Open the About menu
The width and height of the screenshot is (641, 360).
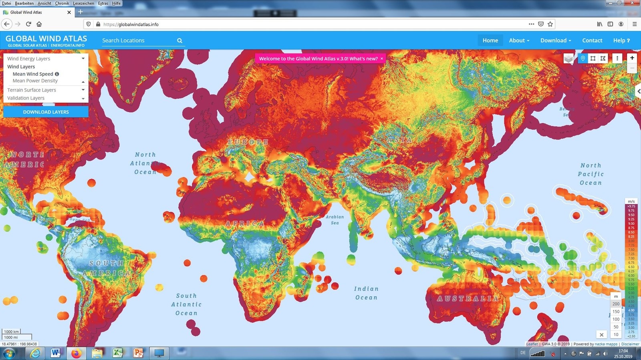pos(519,40)
